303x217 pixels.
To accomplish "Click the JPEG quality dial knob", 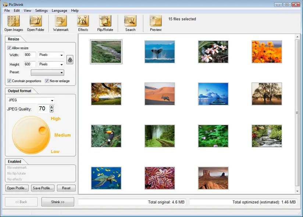I will tap(42, 130).
